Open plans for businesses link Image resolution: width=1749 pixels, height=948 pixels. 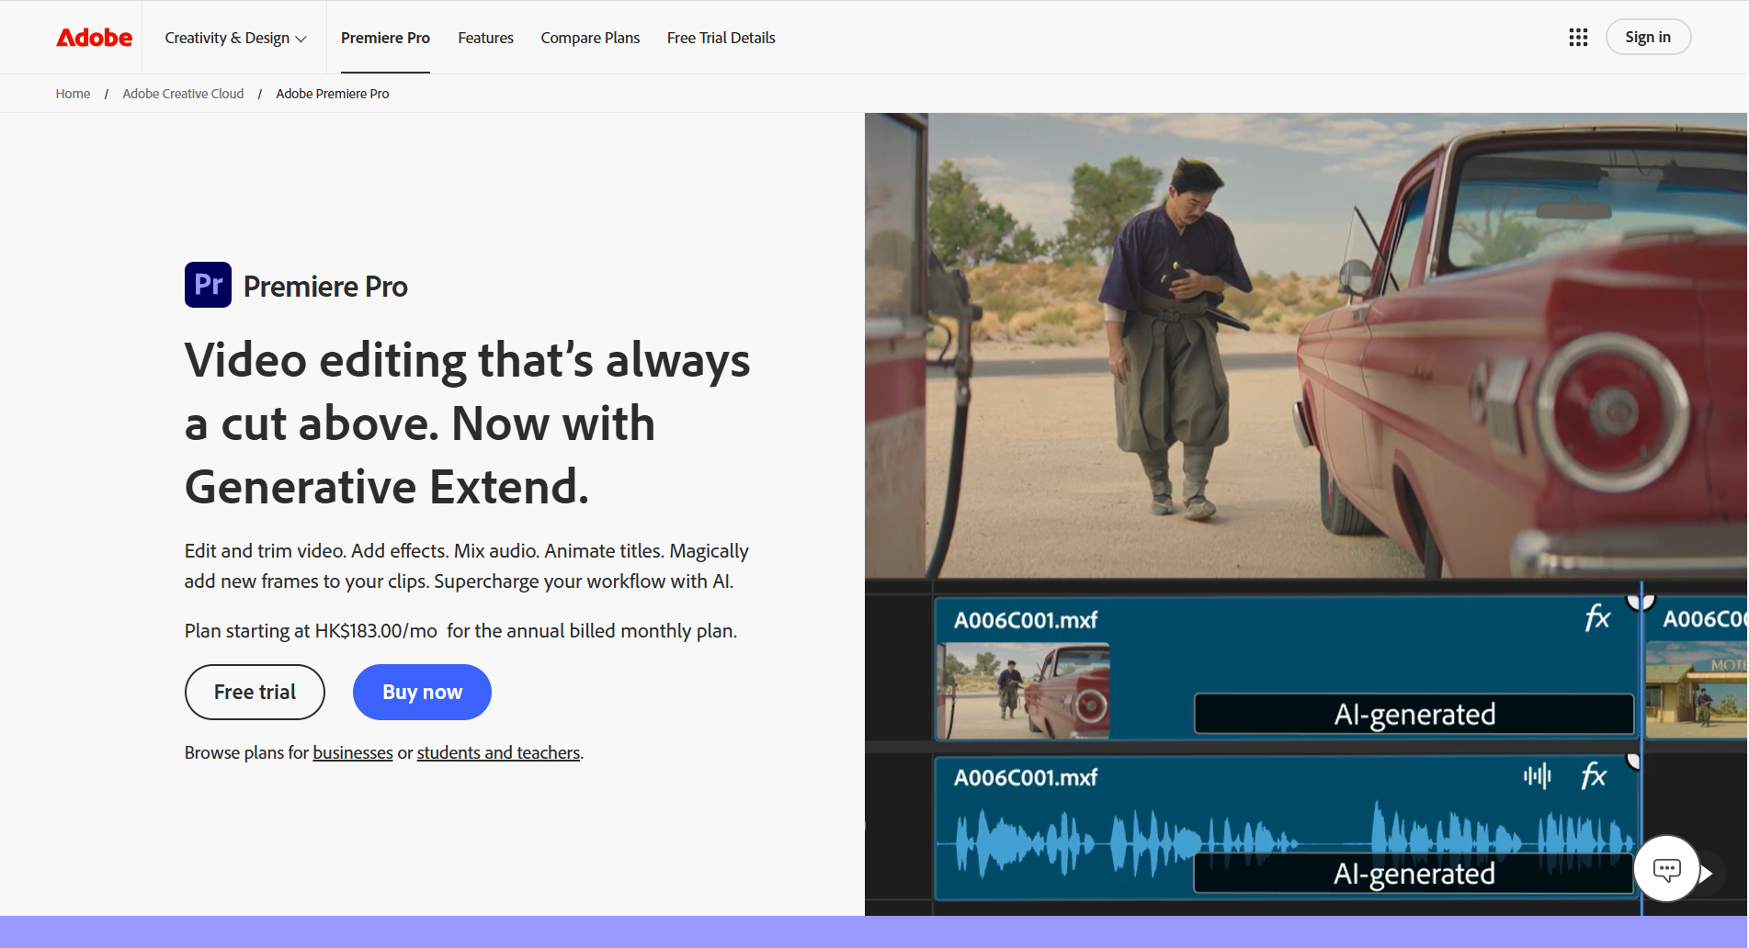(352, 752)
